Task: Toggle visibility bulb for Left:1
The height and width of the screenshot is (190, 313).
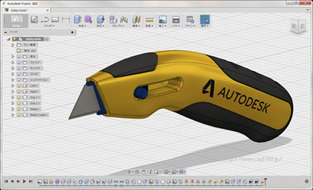Action: click(x=19, y=86)
